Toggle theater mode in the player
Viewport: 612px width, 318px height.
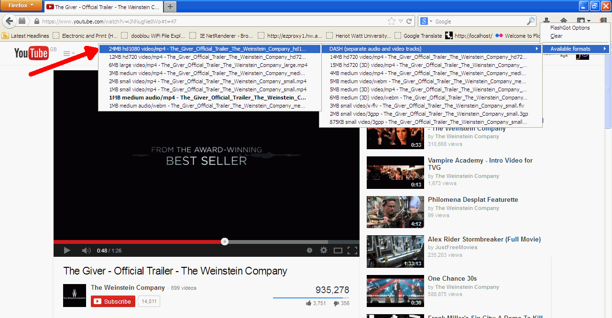click(x=338, y=250)
